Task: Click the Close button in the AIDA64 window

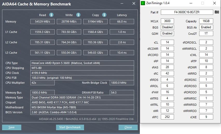Action: [128, 127]
